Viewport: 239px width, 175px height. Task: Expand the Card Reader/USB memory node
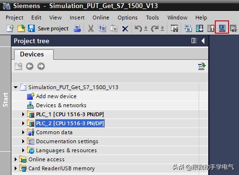(x=16, y=168)
